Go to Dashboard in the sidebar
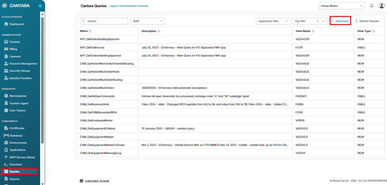Viewport: 387px width, 185px height. coord(14,24)
